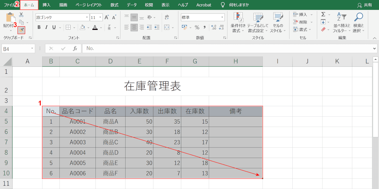Click the Increase Decimal icon
Image resolution: width=379 pixels, height=189 pixels.
click(x=214, y=27)
